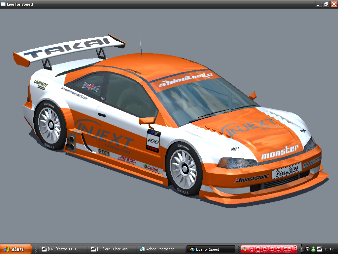Screen dimensions: 338x254
Task: Click the Live for Speed title bar icon
Action: [3, 4]
